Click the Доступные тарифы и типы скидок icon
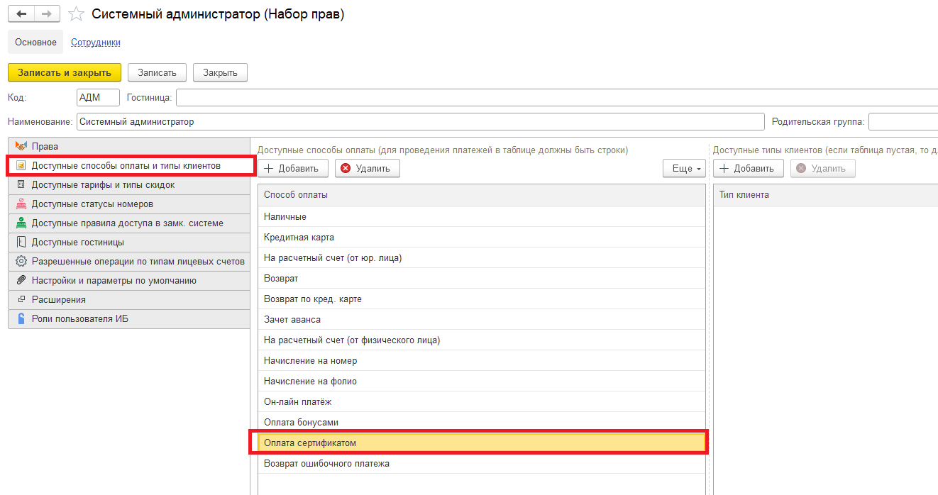This screenshot has height=495, width=938. 21,184
